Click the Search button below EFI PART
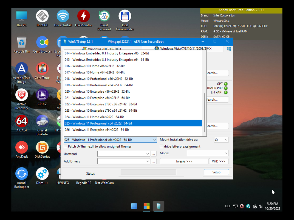Viewport: 294px width, 220px height. (x=217, y=99)
